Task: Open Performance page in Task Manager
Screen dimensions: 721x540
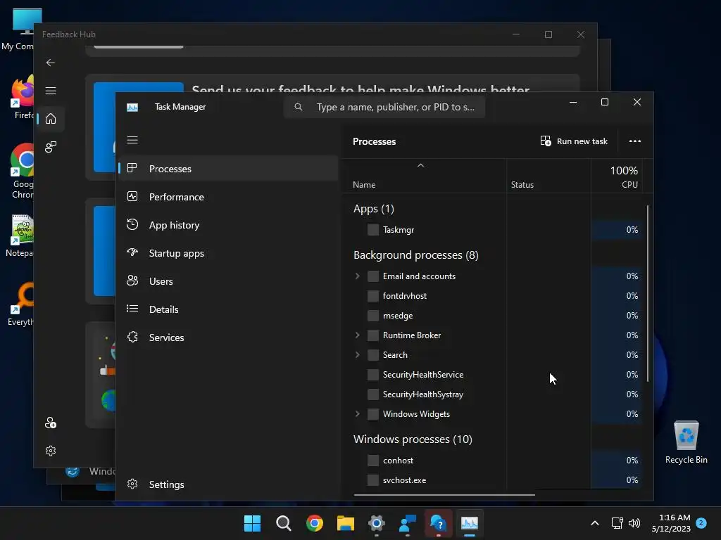Action: click(x=229, y=197)
